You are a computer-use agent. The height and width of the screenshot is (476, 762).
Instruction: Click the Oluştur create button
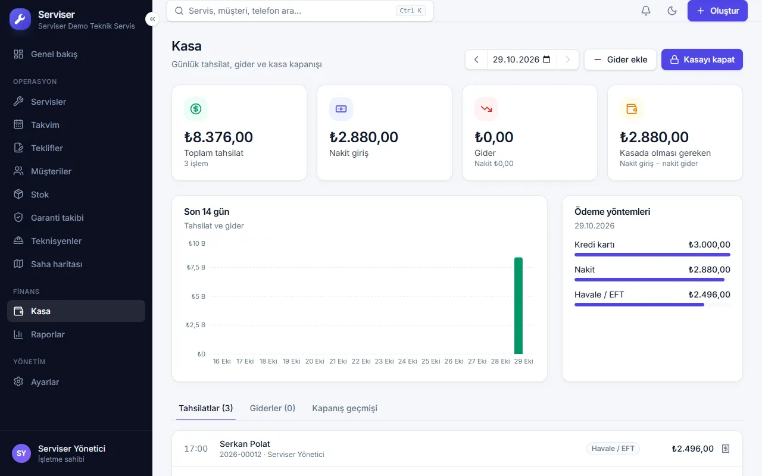(717, 11)
